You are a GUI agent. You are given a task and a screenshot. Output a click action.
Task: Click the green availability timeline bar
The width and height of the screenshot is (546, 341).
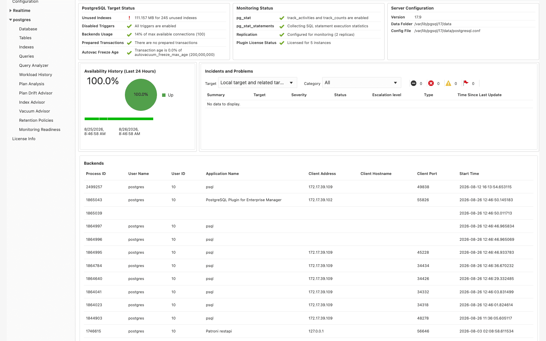pos(119,119)
